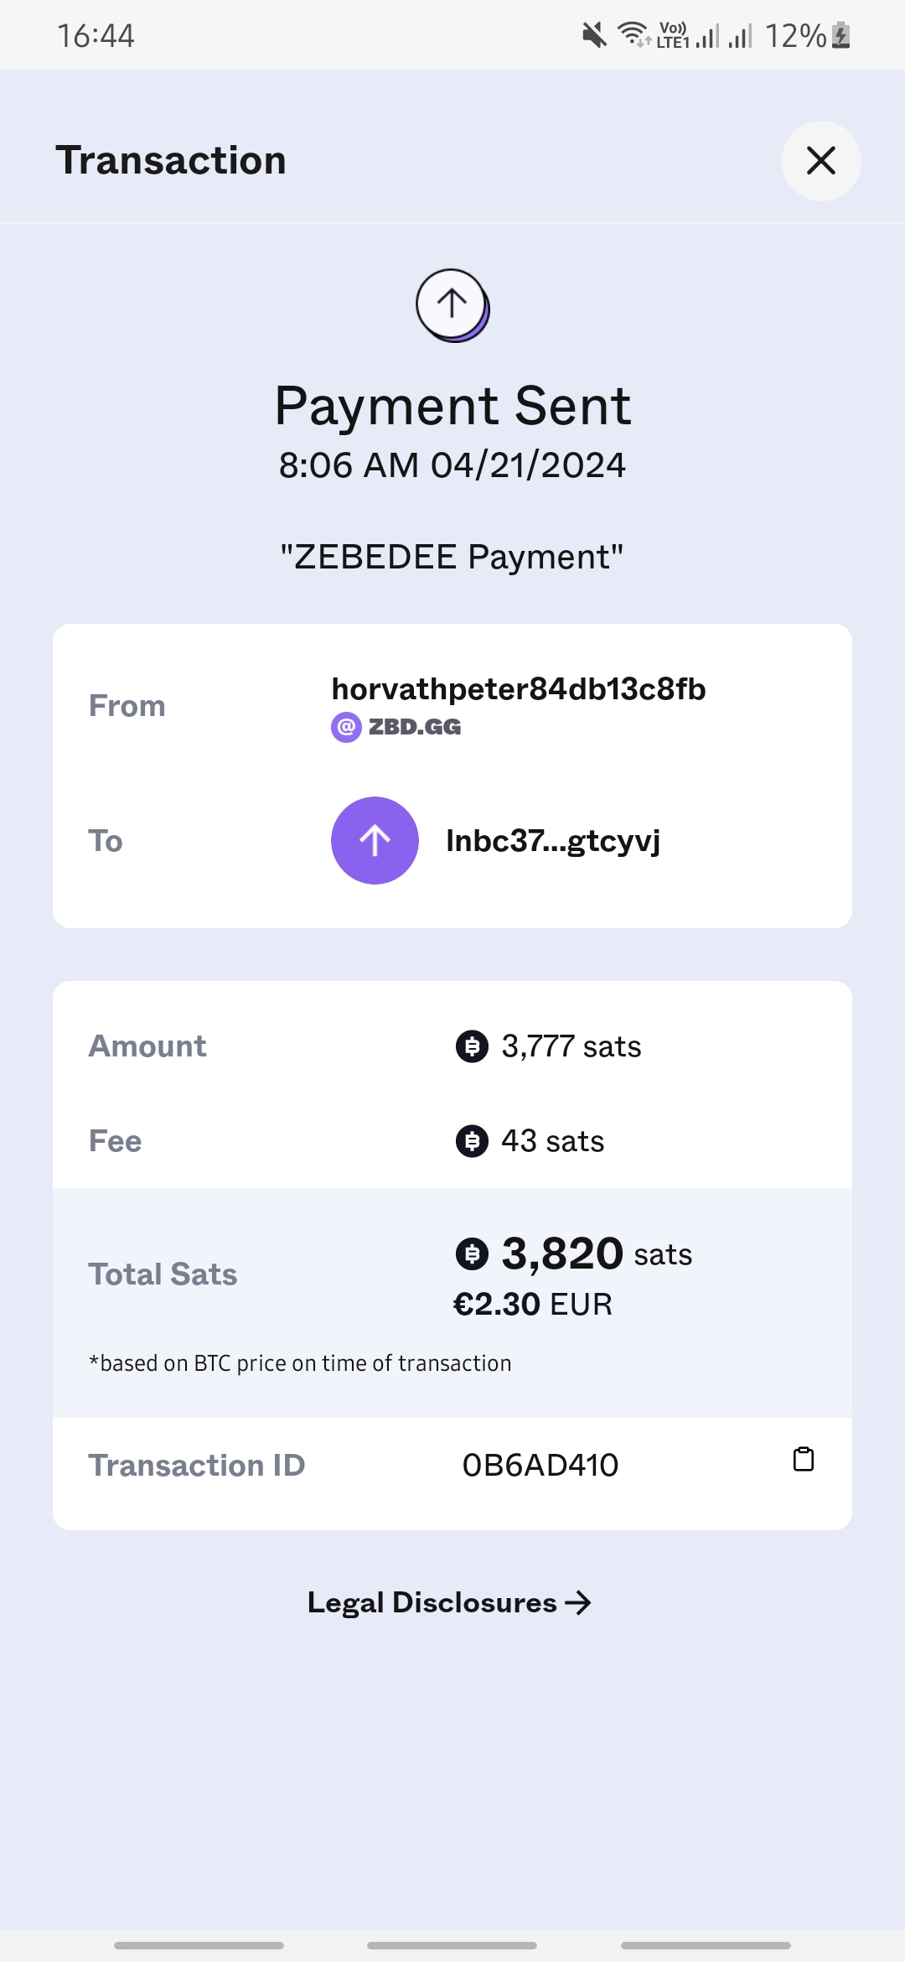Tap the Transaction ID value 0B6AD410
Screen dimensions: 905x1962
coord(540,1465)
